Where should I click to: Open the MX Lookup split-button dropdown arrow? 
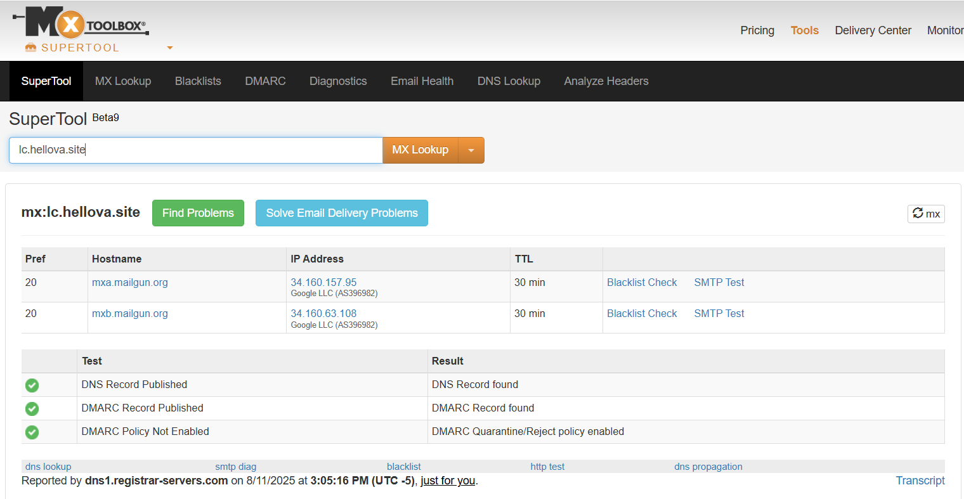pyautogui.click(x=471, y=150)
